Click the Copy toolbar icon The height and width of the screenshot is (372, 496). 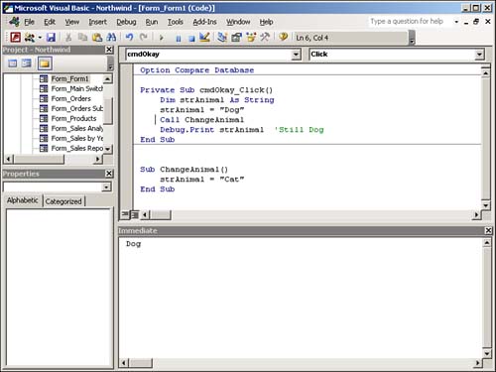82,38
